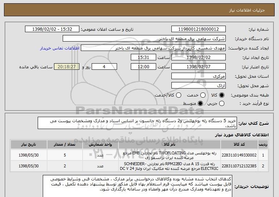
Task: Click the unit عدد in row 2
Action: click(x=100, y=166)
